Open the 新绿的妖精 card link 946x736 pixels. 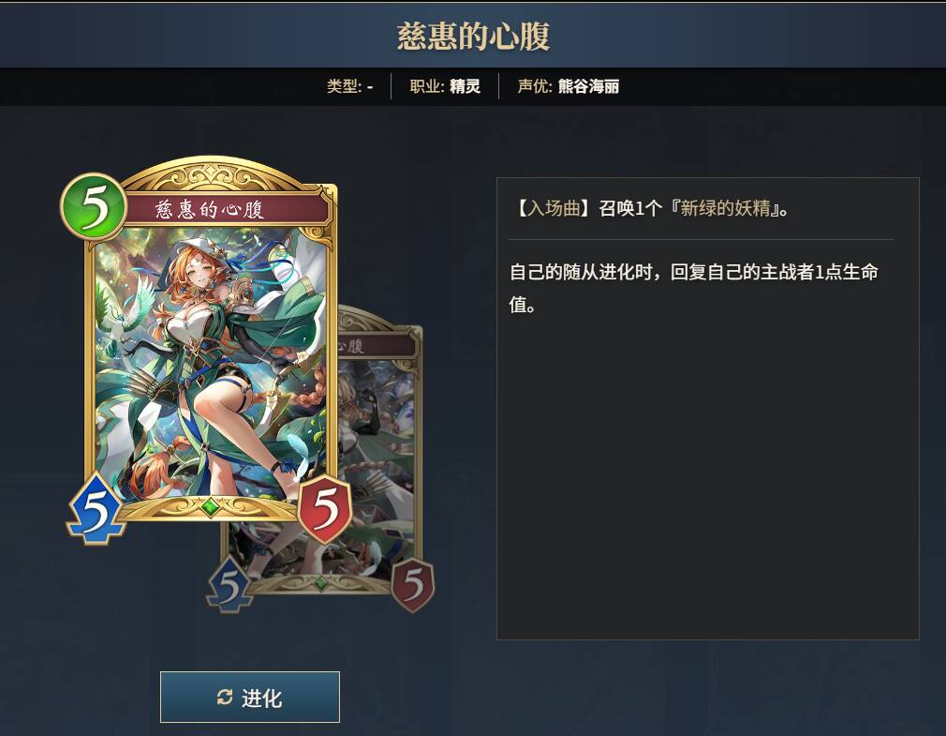[x=725, y=208]
